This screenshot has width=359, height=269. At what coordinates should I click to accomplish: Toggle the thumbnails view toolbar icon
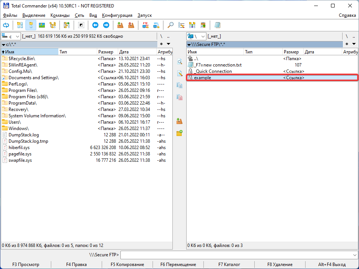[x=42, y=25]
